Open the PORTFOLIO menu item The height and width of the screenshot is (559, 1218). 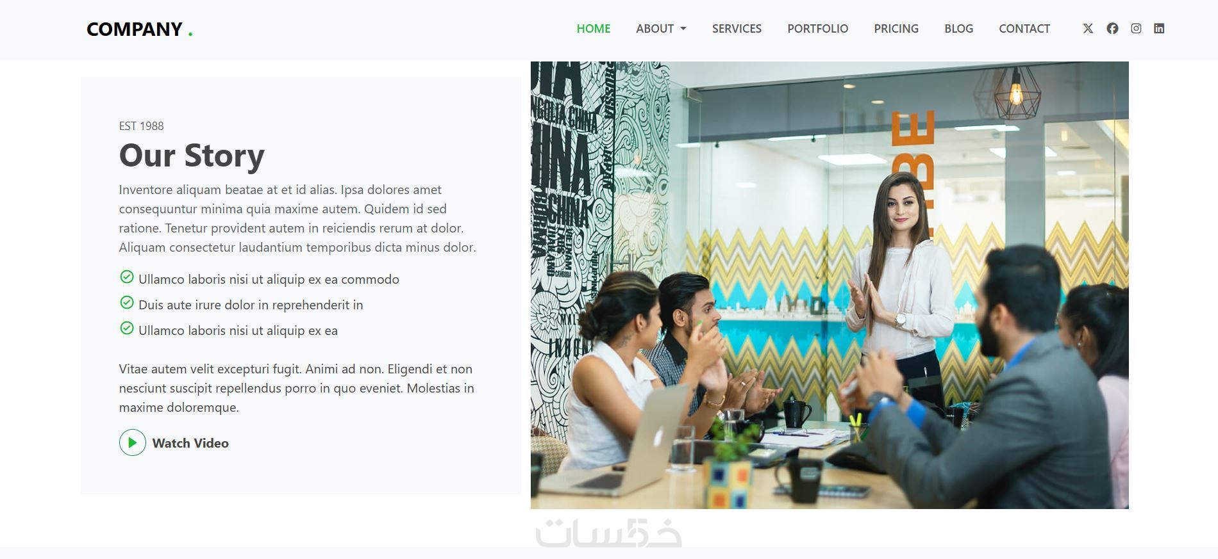[818, 29]
